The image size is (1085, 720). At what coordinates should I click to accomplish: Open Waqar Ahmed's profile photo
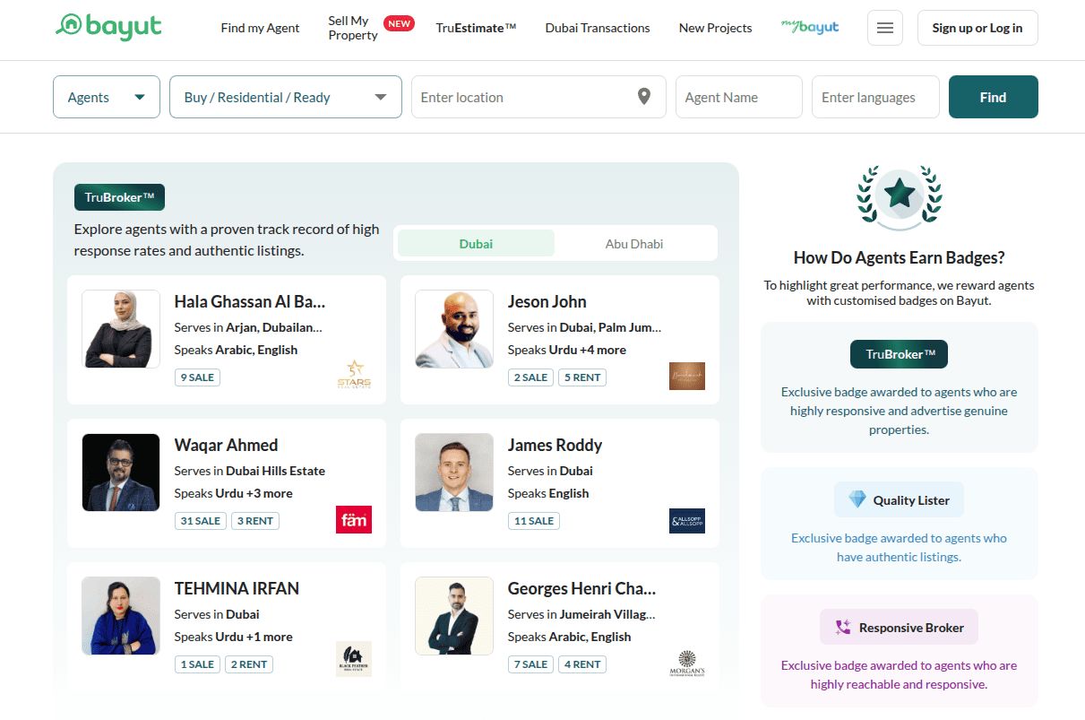121,473
